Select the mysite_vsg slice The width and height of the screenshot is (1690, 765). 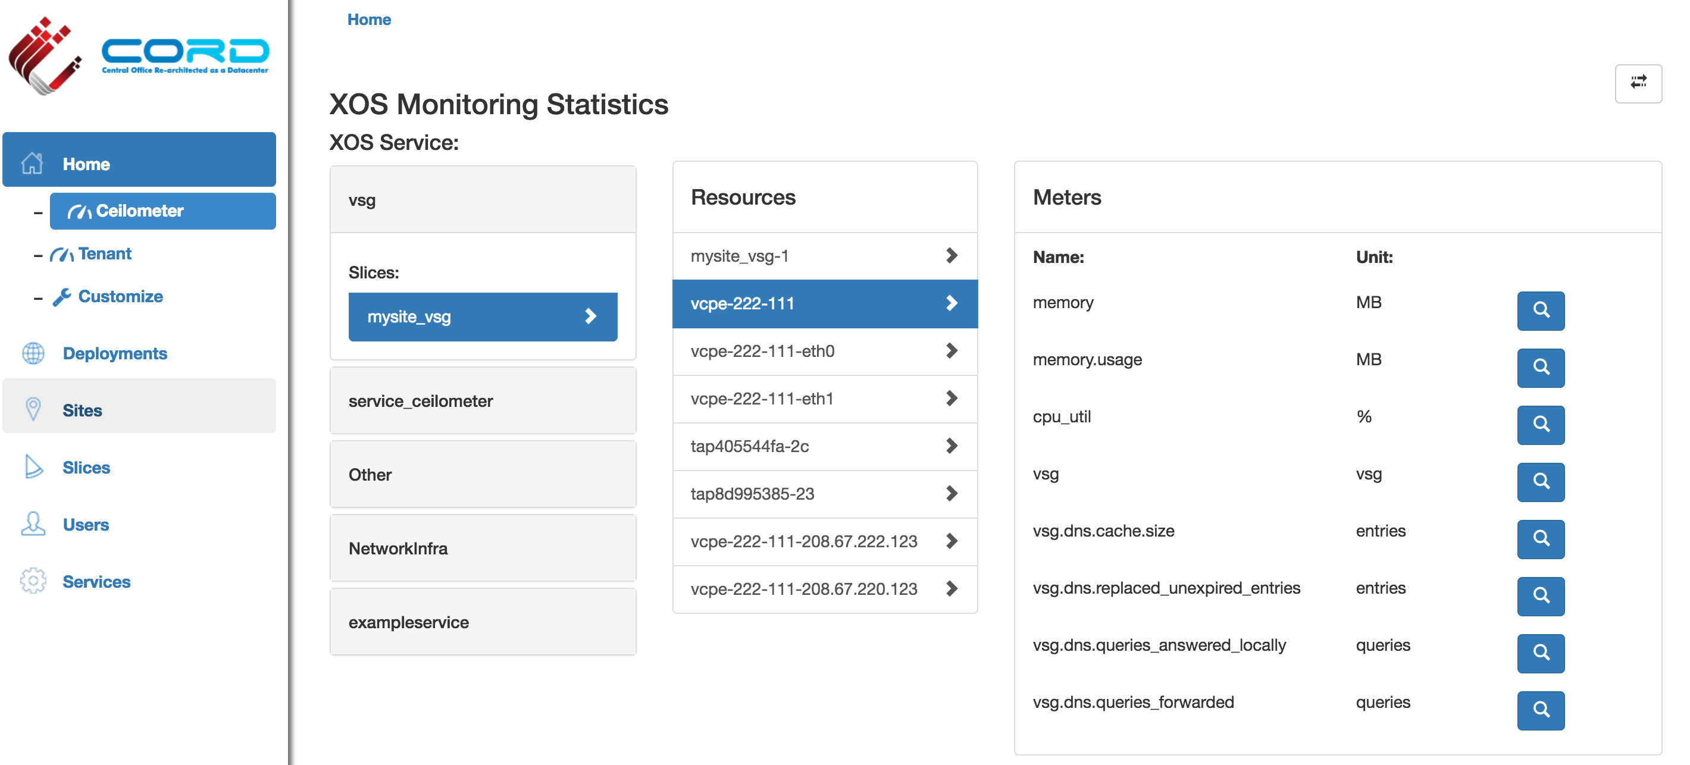pyautogui.click(x=483, y=316)
